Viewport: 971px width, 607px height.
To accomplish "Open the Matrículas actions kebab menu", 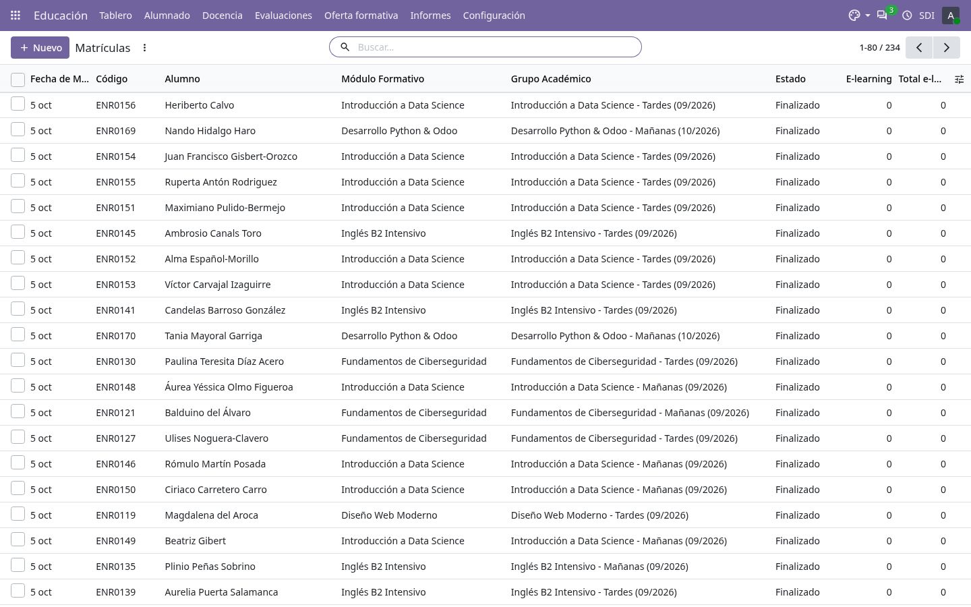I will point(144,48).
